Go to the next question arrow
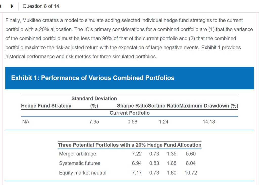Screen dimensions: 259x185 [12, 6]
